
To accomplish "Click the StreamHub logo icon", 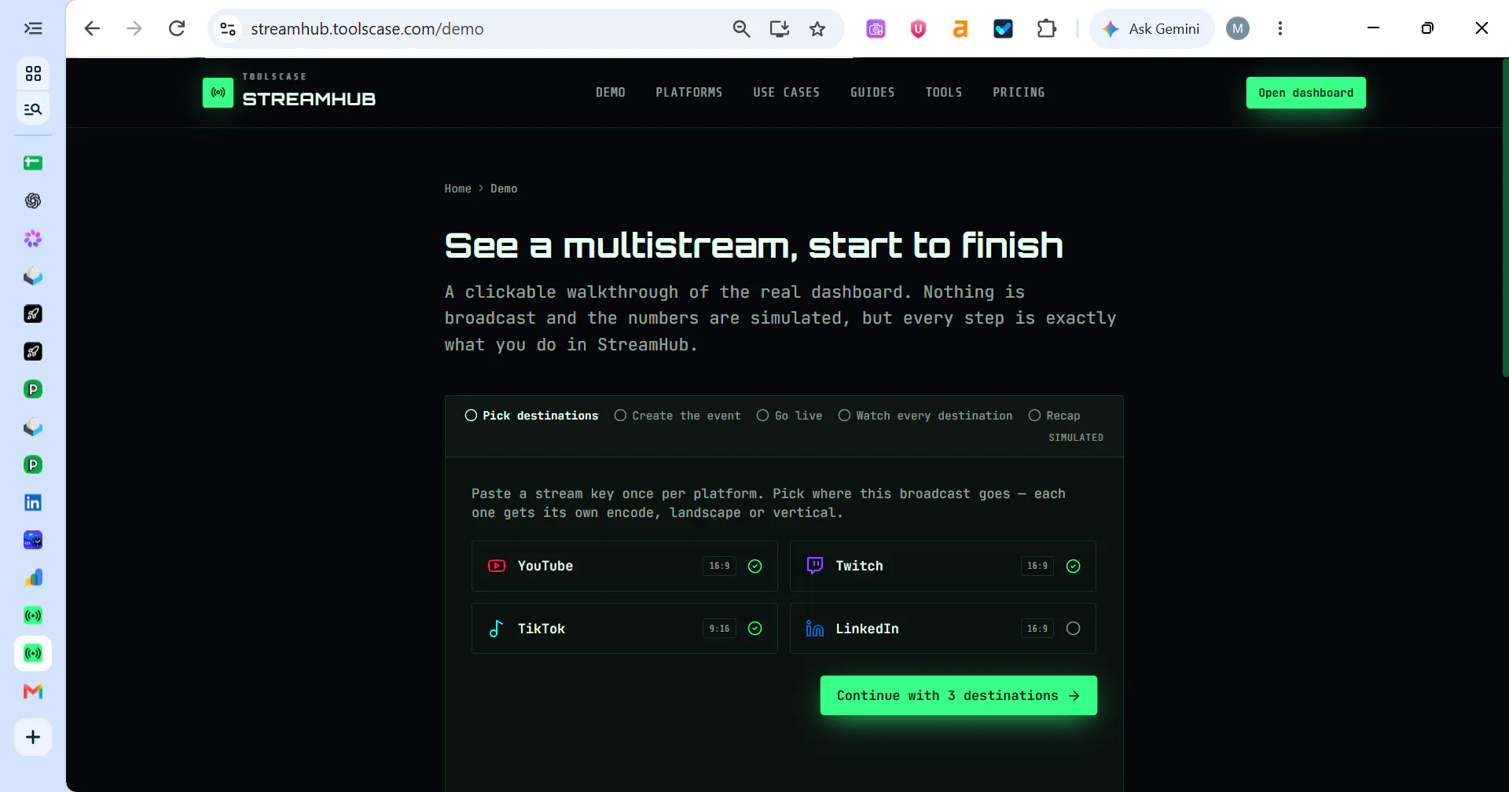I will point(218,93).
